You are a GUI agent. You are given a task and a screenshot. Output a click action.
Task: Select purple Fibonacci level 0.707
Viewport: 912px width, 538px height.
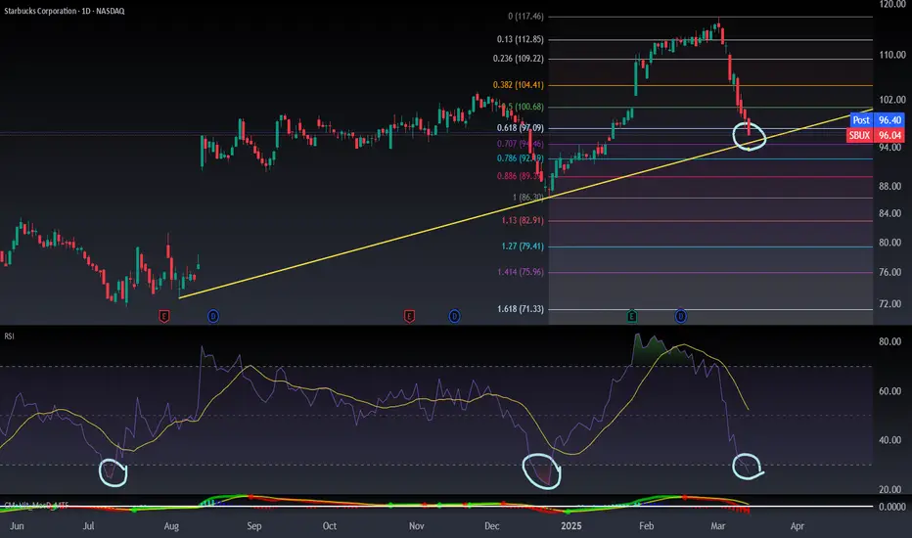click(x=520, y=144)
